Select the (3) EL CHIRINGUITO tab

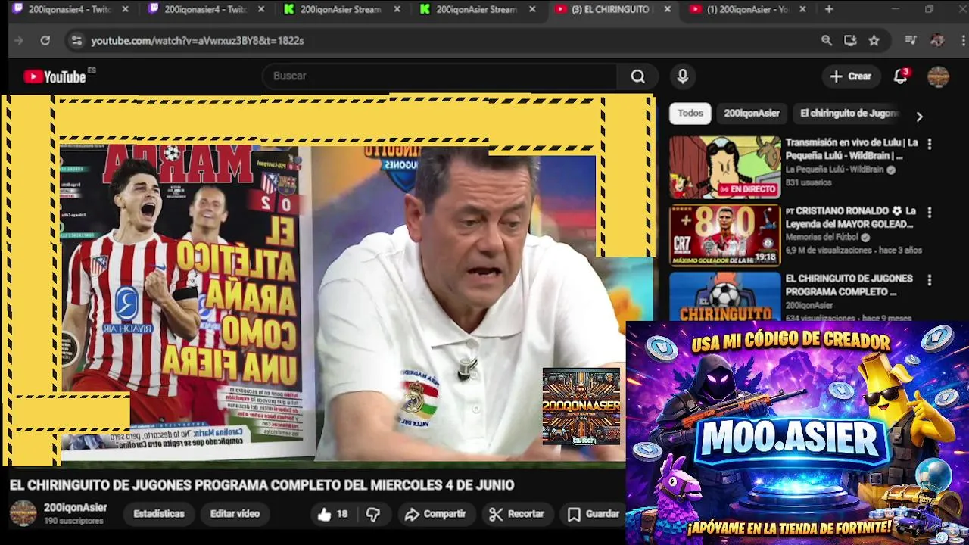click(612, 9)
